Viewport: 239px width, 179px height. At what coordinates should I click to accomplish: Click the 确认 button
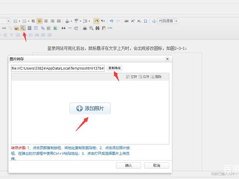pyautogui.click(x=128, y=166)
